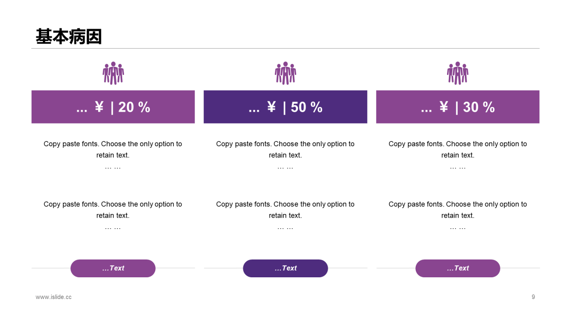Select the 30 % purple banner

click(458, 107)
